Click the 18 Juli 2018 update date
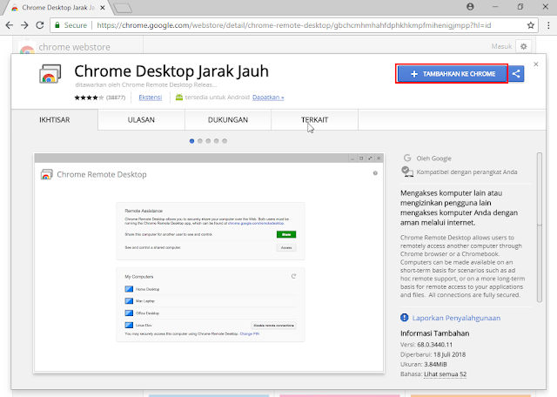The width and height of the screenshot is (557, 397). click(449, 354)
